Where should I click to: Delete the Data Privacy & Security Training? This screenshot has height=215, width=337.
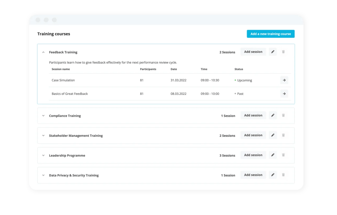[x=283, y=175]
